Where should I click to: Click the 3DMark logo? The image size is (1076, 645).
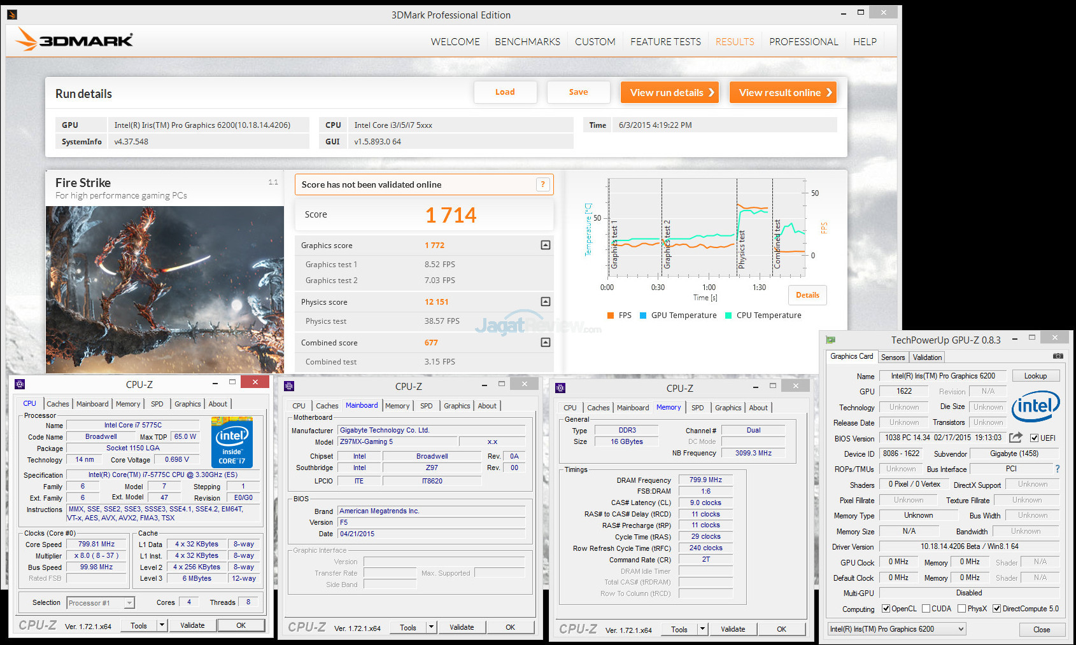coord(74,40)
